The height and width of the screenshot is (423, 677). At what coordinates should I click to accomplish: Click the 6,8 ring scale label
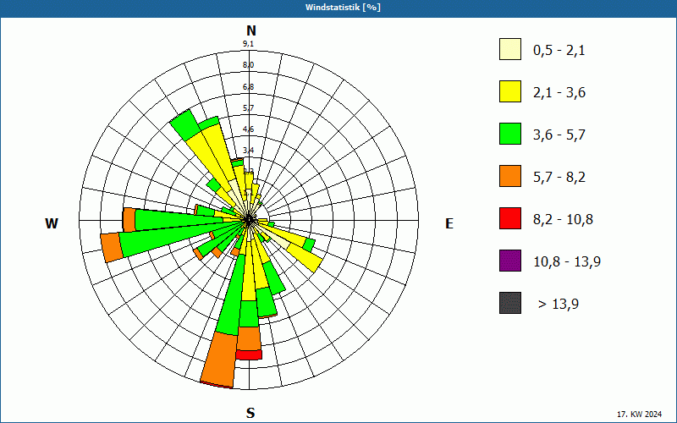(x=248, y=87)
